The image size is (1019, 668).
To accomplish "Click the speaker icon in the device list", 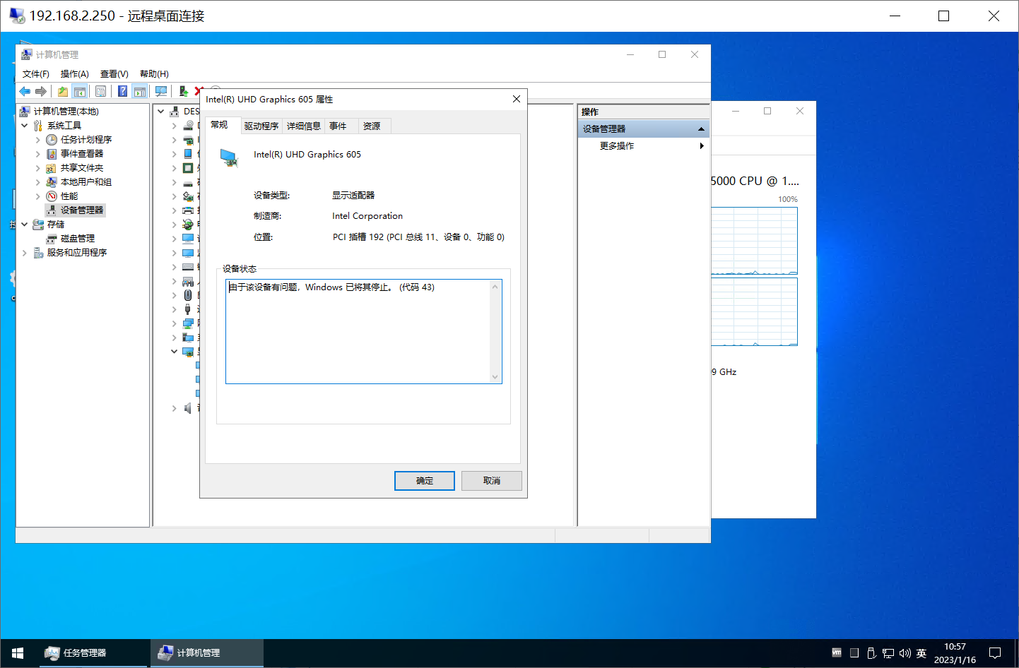I will click(188, 408).
